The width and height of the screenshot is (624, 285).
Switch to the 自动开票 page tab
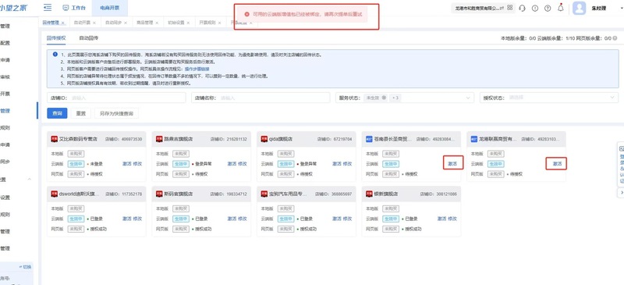[82, 23]
